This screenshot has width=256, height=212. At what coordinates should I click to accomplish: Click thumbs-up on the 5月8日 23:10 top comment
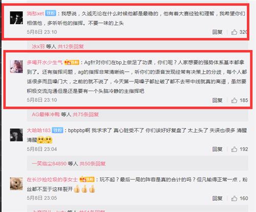click(234, 32)
